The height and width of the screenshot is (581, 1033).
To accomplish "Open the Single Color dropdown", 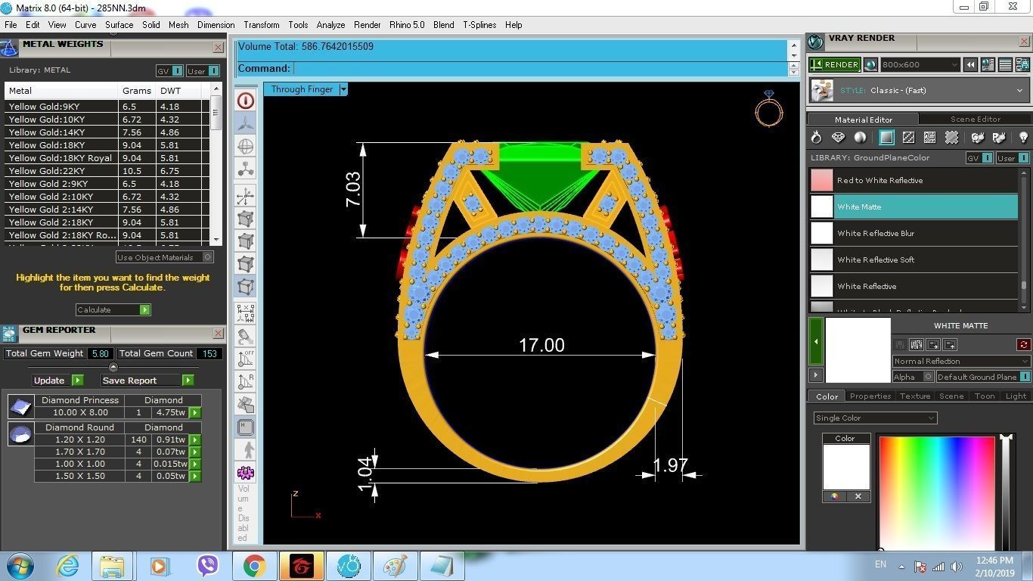I will (x=875, y=418).
